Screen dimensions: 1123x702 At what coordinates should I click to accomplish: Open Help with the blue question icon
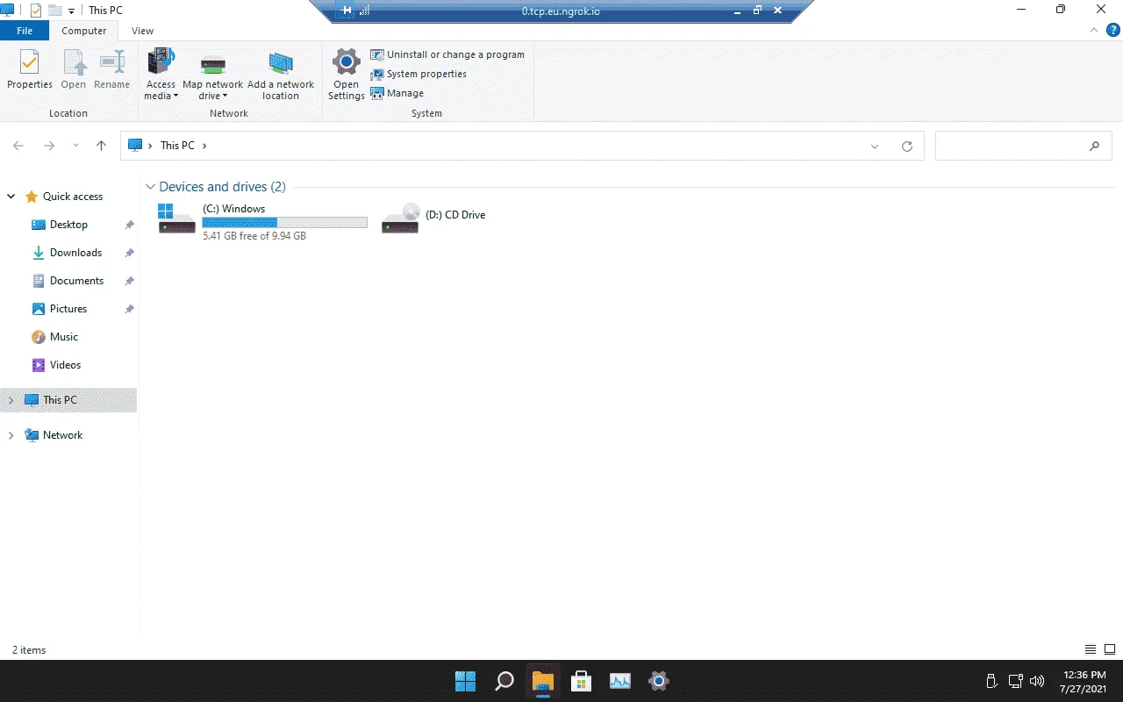(x=1113, y=30)
